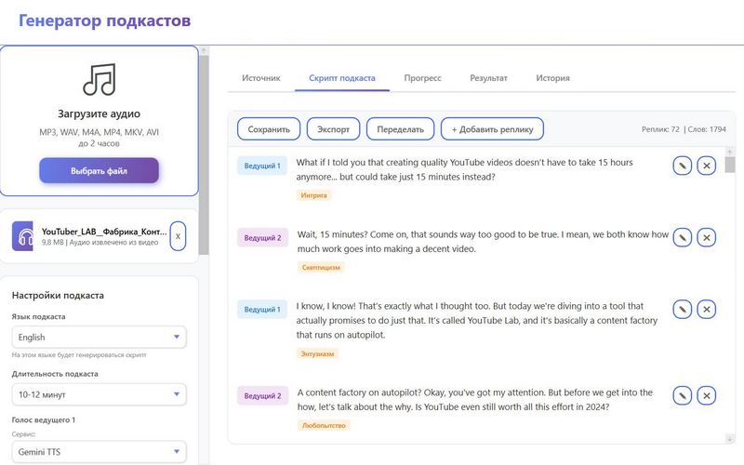Edit the first 'What if I told you' line
This screenshot has width=744, height=465.
683,166
